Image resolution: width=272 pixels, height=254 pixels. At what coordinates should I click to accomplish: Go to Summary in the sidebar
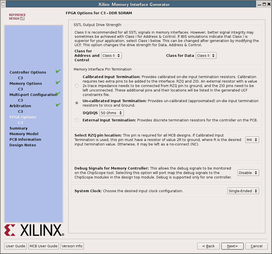click(18, 128)
